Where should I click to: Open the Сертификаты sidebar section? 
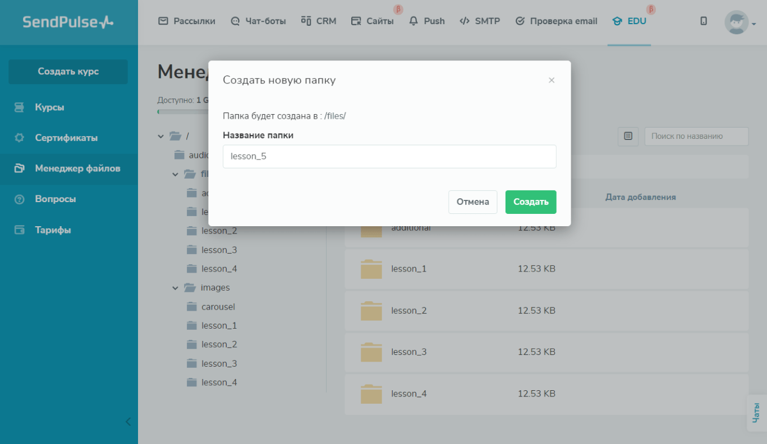pos(66,138)
